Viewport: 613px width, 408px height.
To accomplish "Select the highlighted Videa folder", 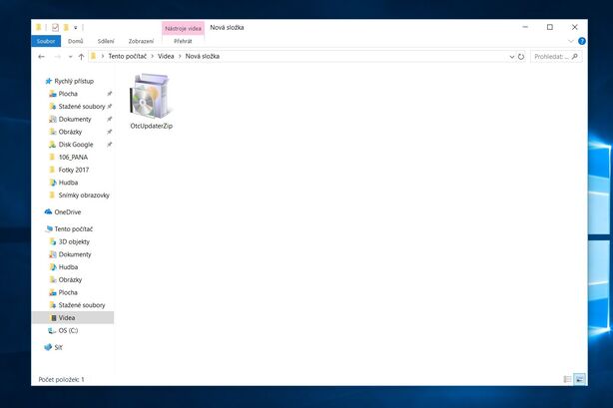I will coord(73,318).
